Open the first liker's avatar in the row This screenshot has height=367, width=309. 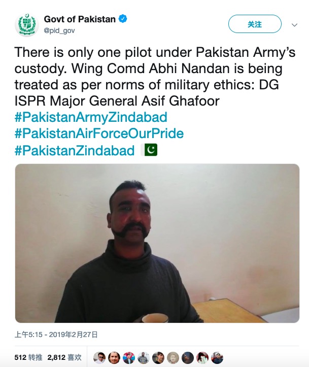click(x=100, y=357)
